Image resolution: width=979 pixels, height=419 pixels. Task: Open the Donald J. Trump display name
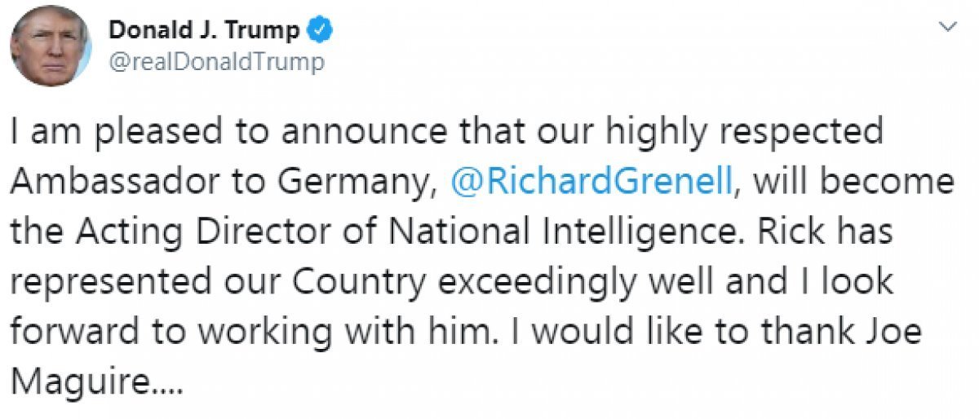point(206,32)
